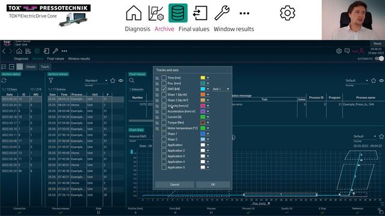
Task: Select archive date row 2022.03.24
Action: 21,105
